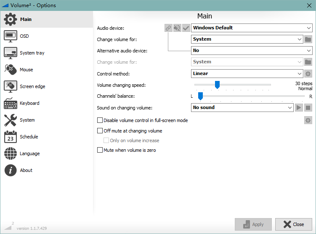Play the selected volume change sound

(x=299, y=108)
